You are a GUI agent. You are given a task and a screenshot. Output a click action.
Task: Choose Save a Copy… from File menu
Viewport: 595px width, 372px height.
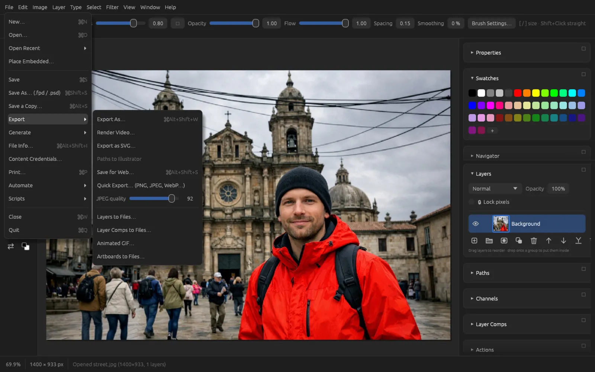pyautogui.click(x=48, y=106)
